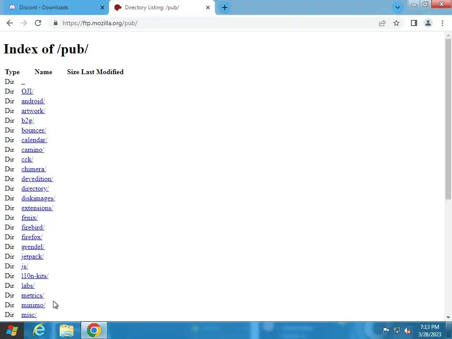The width and height of the screenshot is (452, 339).
Task: Open the js/ directory
Action: click(25, 266)
